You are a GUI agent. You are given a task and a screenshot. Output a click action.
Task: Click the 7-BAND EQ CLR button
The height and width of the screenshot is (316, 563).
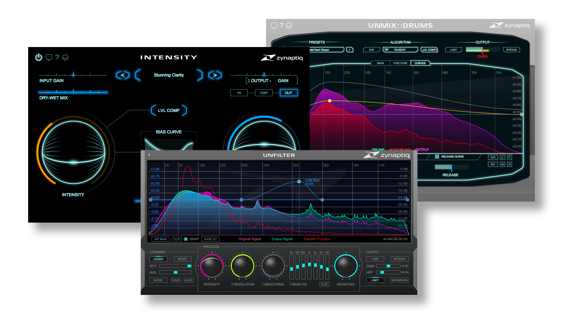coord(324,284)
